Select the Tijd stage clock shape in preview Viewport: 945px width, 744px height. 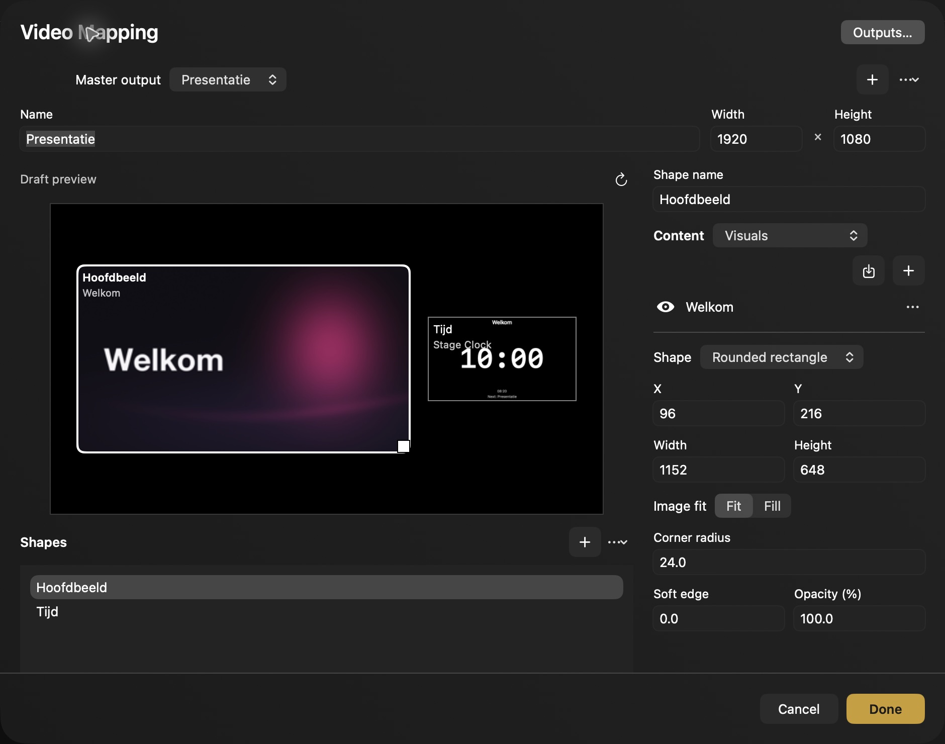tap(502, 359)
